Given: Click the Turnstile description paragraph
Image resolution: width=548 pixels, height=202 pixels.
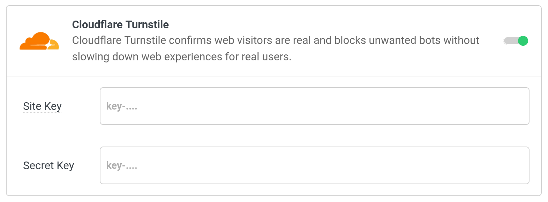Looking at the screenshot, I should coord(276,48).
